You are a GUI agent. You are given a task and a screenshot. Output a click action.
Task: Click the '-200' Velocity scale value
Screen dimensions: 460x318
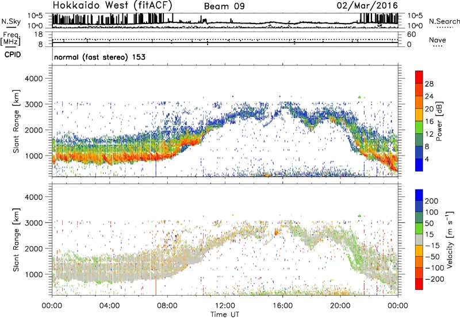click(x=435, y=279)
